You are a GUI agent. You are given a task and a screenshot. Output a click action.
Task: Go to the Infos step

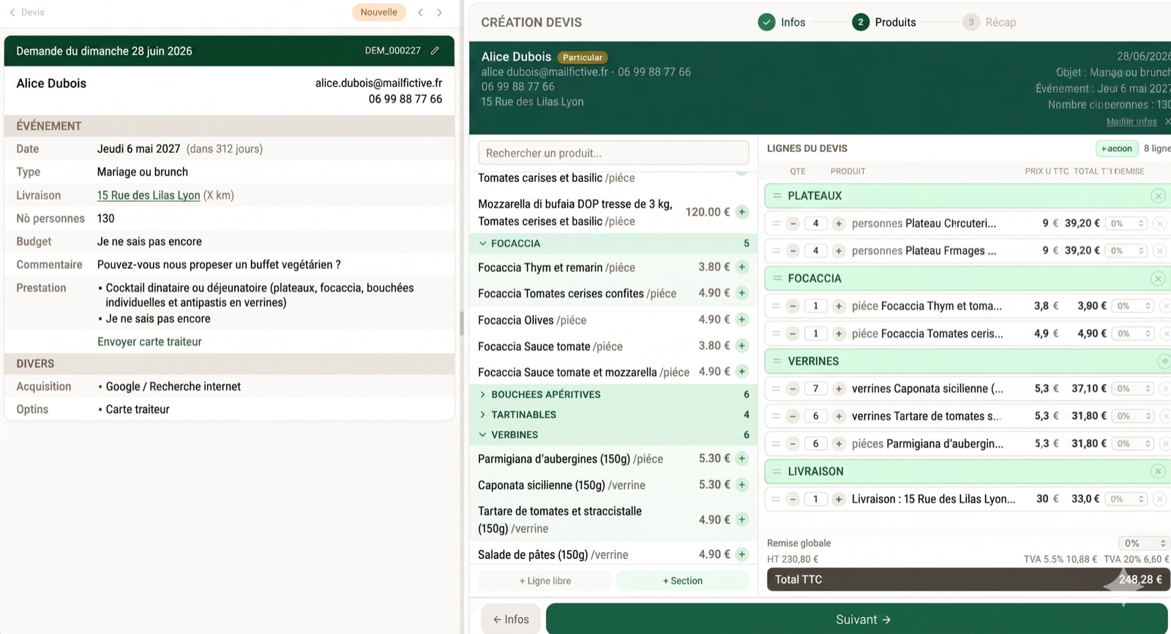pos(782,23)
